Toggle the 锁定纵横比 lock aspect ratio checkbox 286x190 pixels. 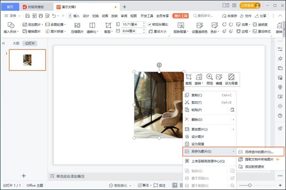coord(149,24)
